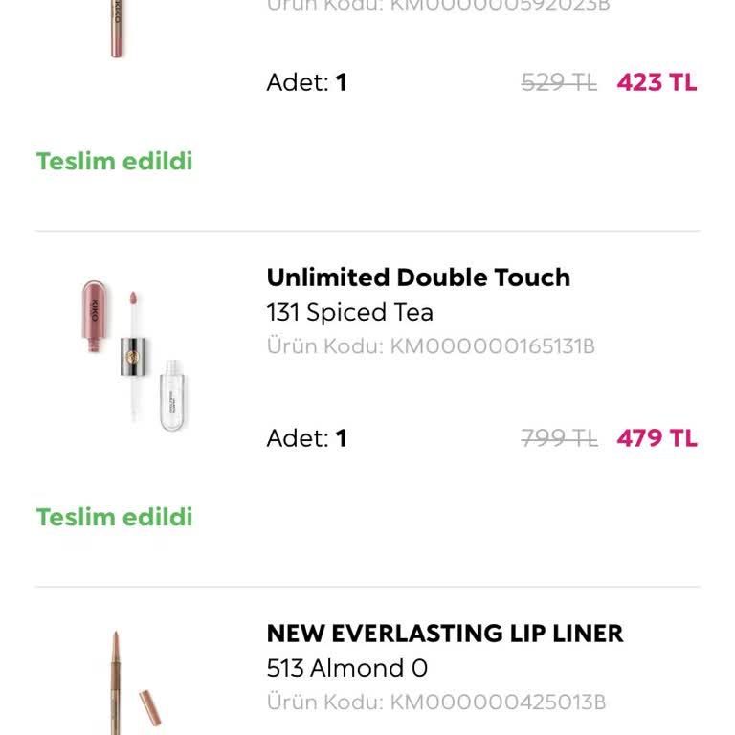Tap Teslim edildi status for Unlimited Double Touch
Screen dimensions: 735x735
pos(115,517)
